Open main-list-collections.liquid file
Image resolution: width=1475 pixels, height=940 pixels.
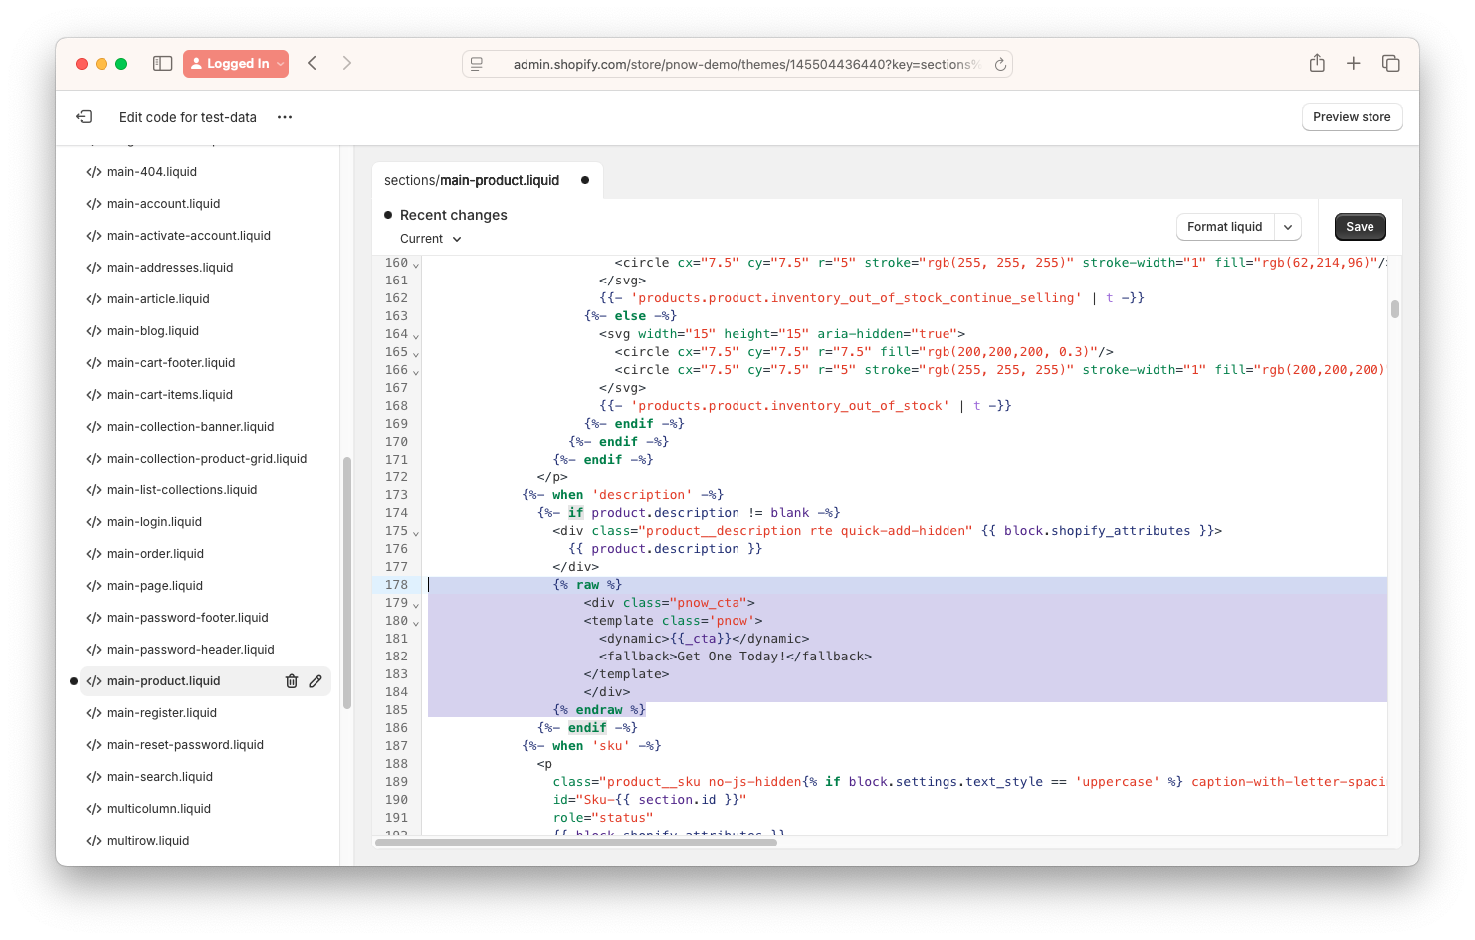182,490
